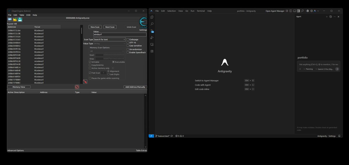Toggle the Case sensitive checkbox
349x165 pixels.
[128, 46]
